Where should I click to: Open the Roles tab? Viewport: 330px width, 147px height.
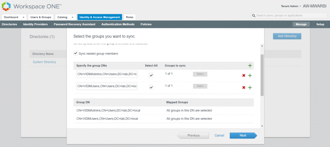[130, 17]
